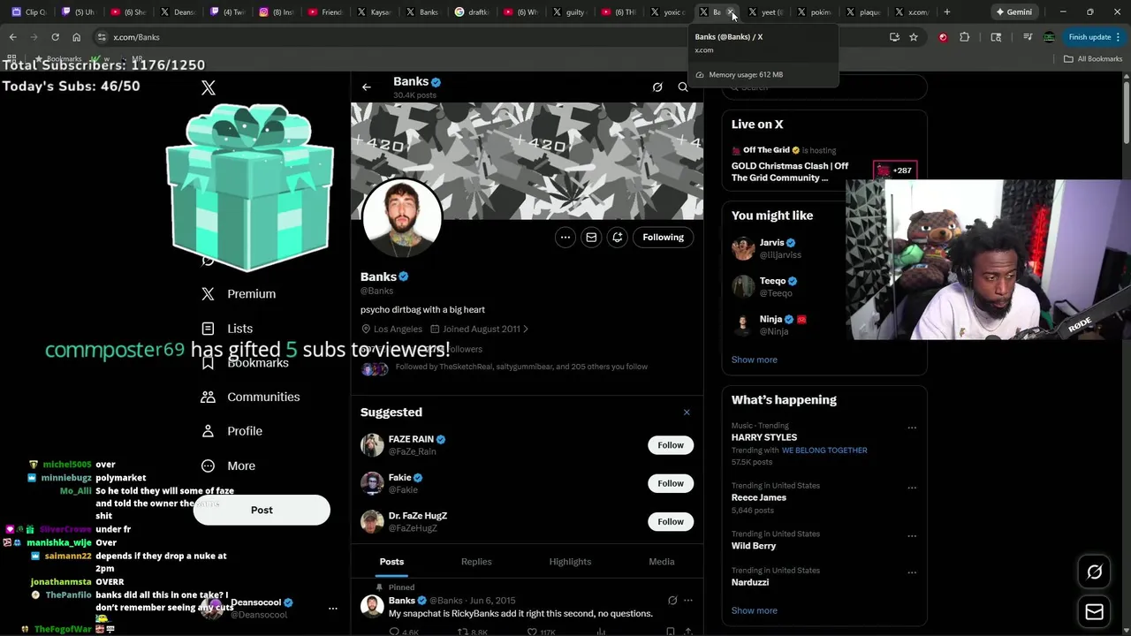Go to Profile in the sidebar
Screen dimensions: 1131x636
click(x=232, y=431)
